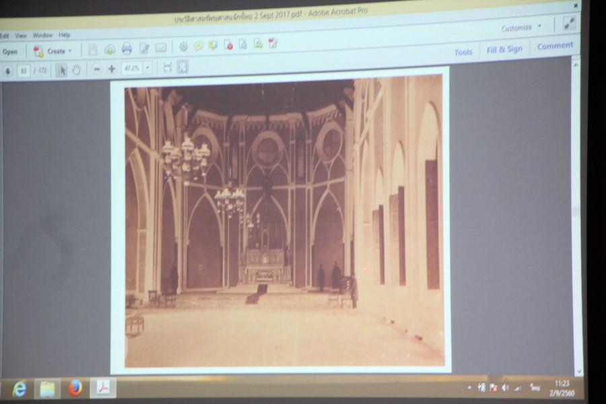This screenshot has width=606, height=404.
Task: Show hidden tray icons arrow
Action: click(x=469, y=387)
